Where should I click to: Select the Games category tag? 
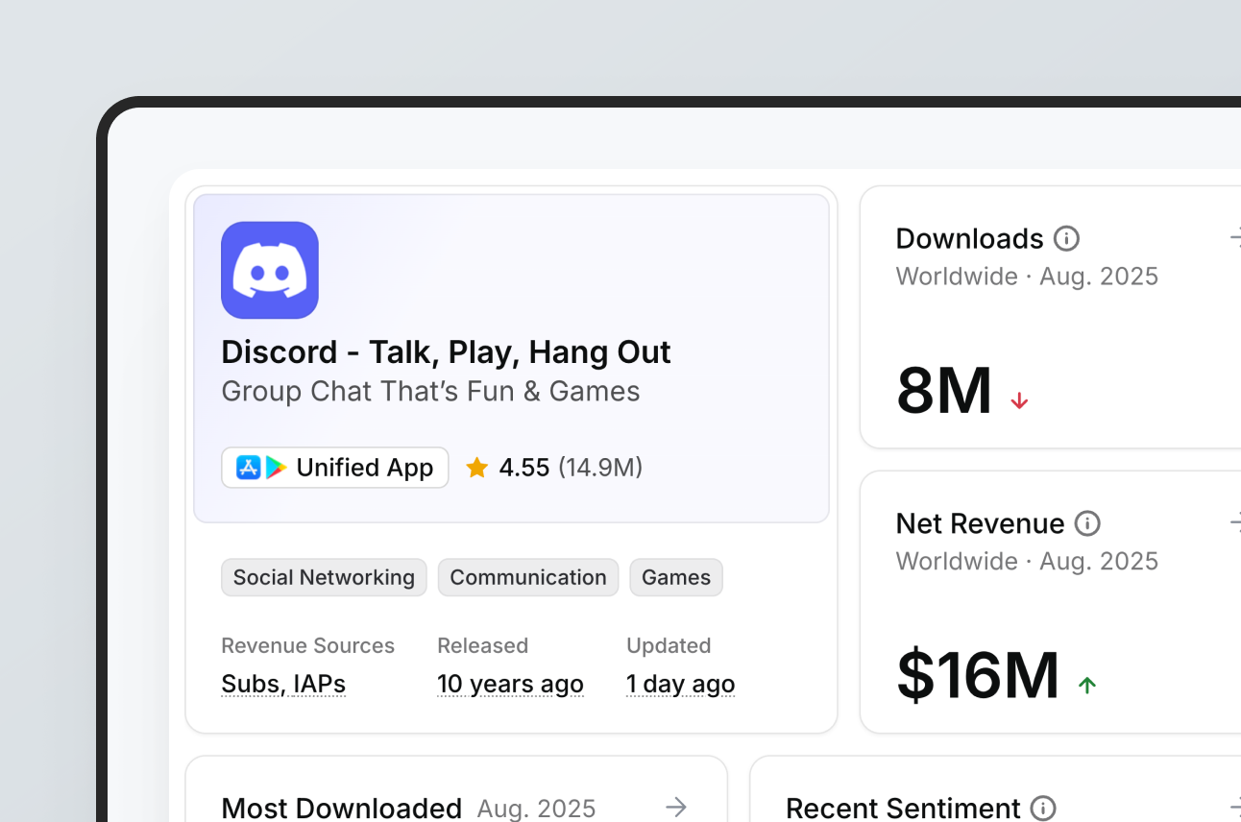(x=675, y=577)
